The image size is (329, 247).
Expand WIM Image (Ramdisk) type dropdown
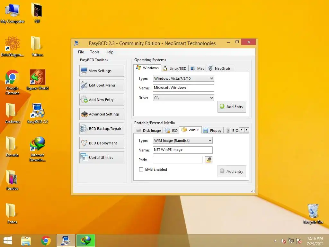click(183, 141)
